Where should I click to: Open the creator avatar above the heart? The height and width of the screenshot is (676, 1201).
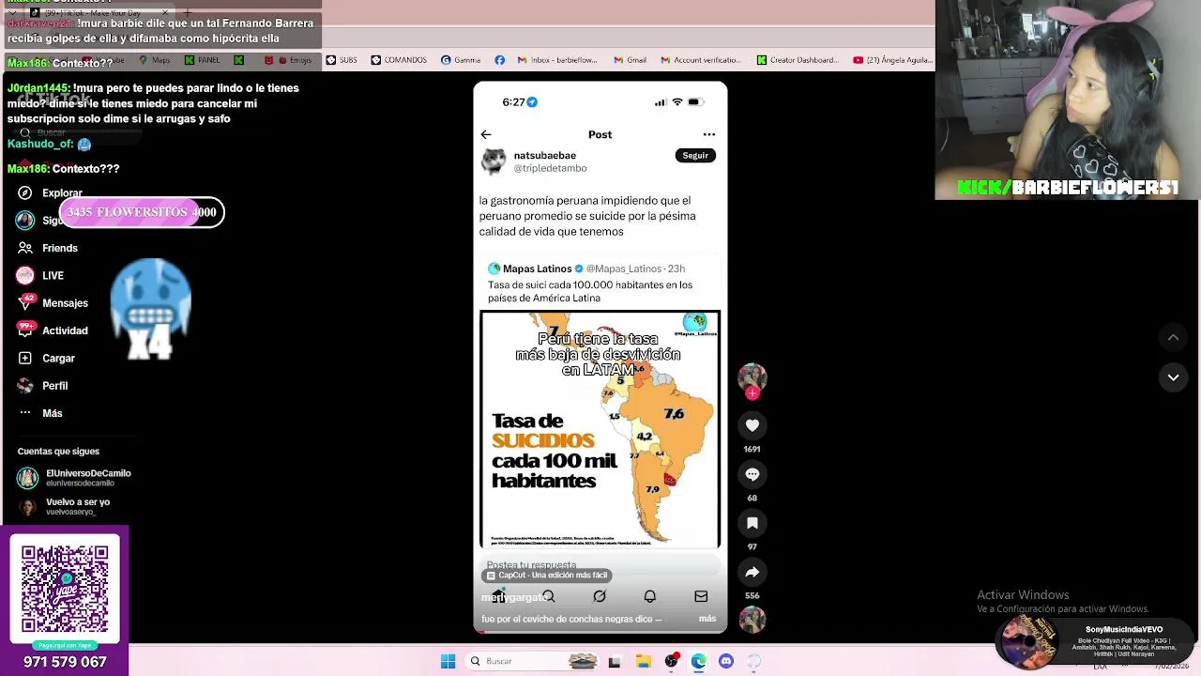tap(752, 377)
